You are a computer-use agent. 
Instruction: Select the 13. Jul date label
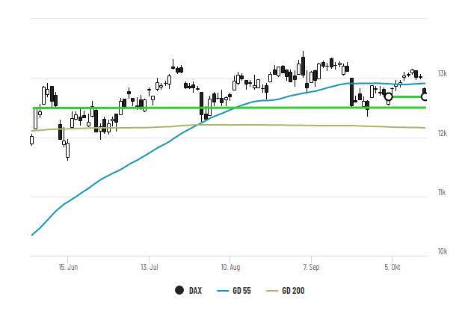pos(150,265)
